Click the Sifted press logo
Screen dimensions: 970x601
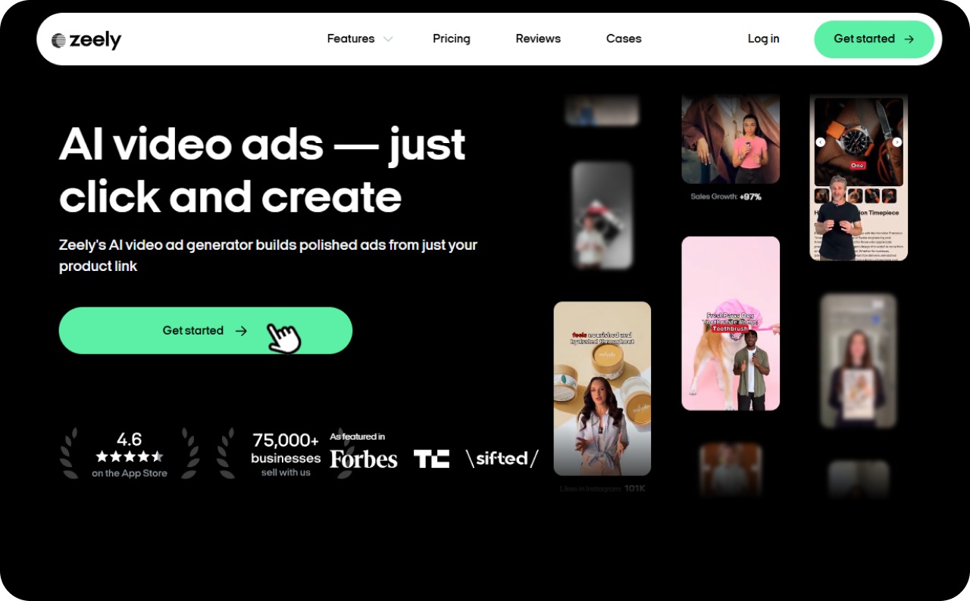point(502,457)
